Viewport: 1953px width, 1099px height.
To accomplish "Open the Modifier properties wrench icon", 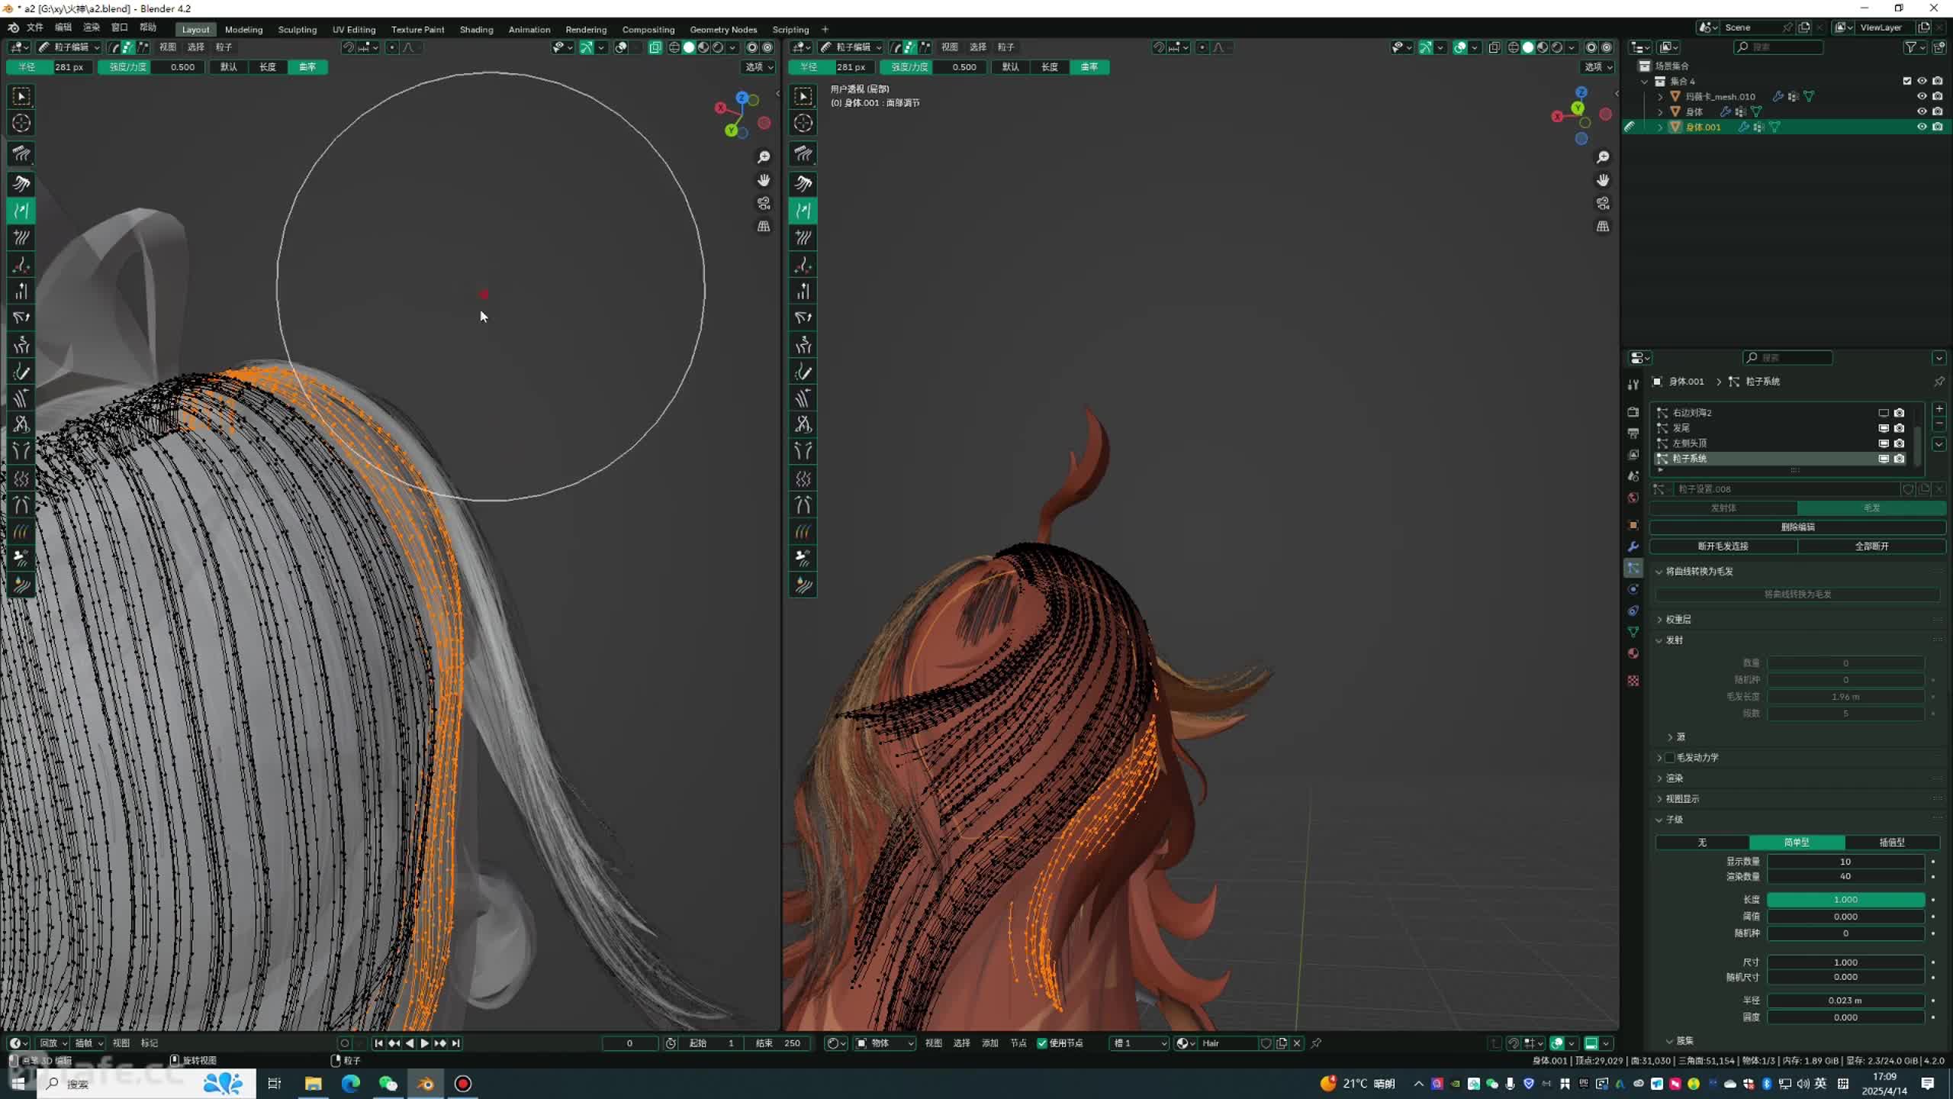I will pos(1633,546).
